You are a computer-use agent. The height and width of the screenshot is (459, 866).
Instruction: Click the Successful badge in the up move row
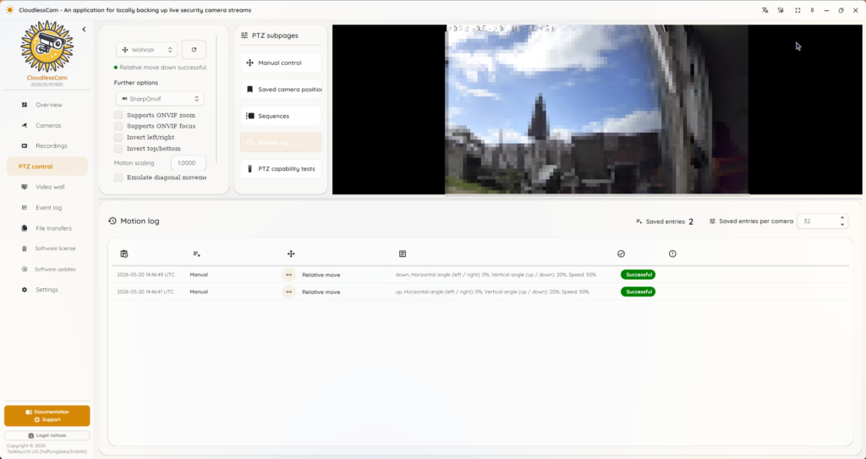pos(638,292)
